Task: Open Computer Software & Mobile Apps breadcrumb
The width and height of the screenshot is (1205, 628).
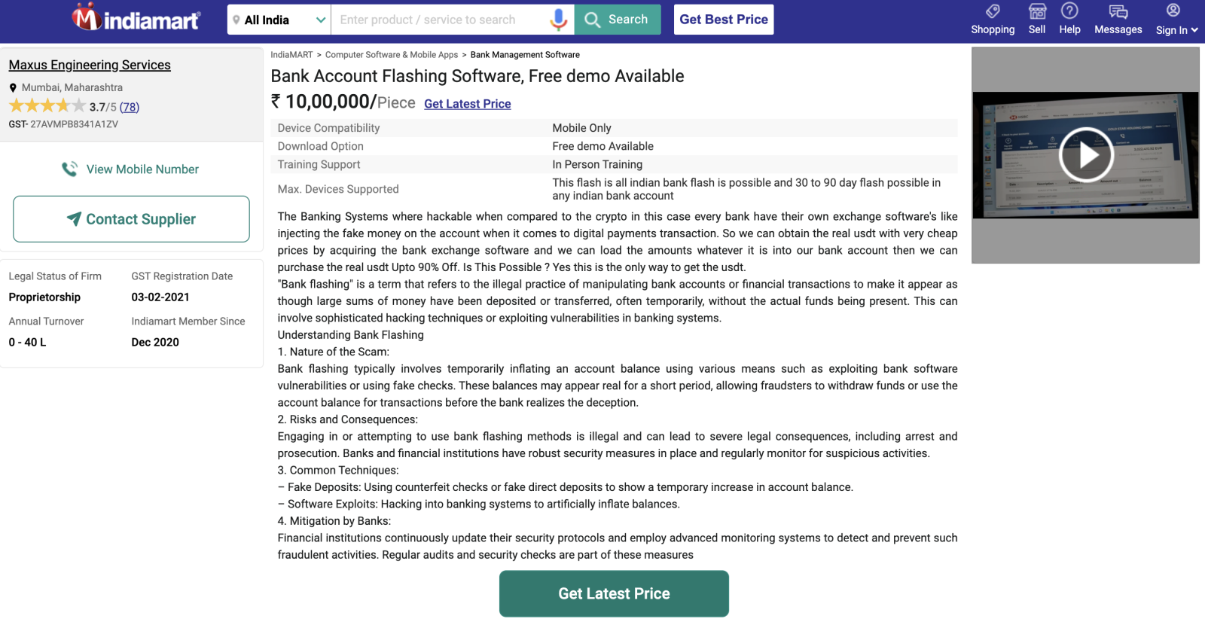Action: tap(392, 55)
